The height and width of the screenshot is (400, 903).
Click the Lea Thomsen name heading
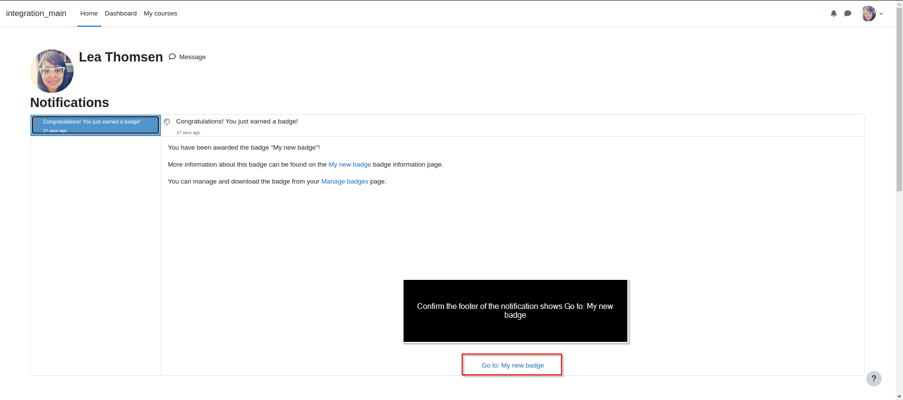pos(121,57)
